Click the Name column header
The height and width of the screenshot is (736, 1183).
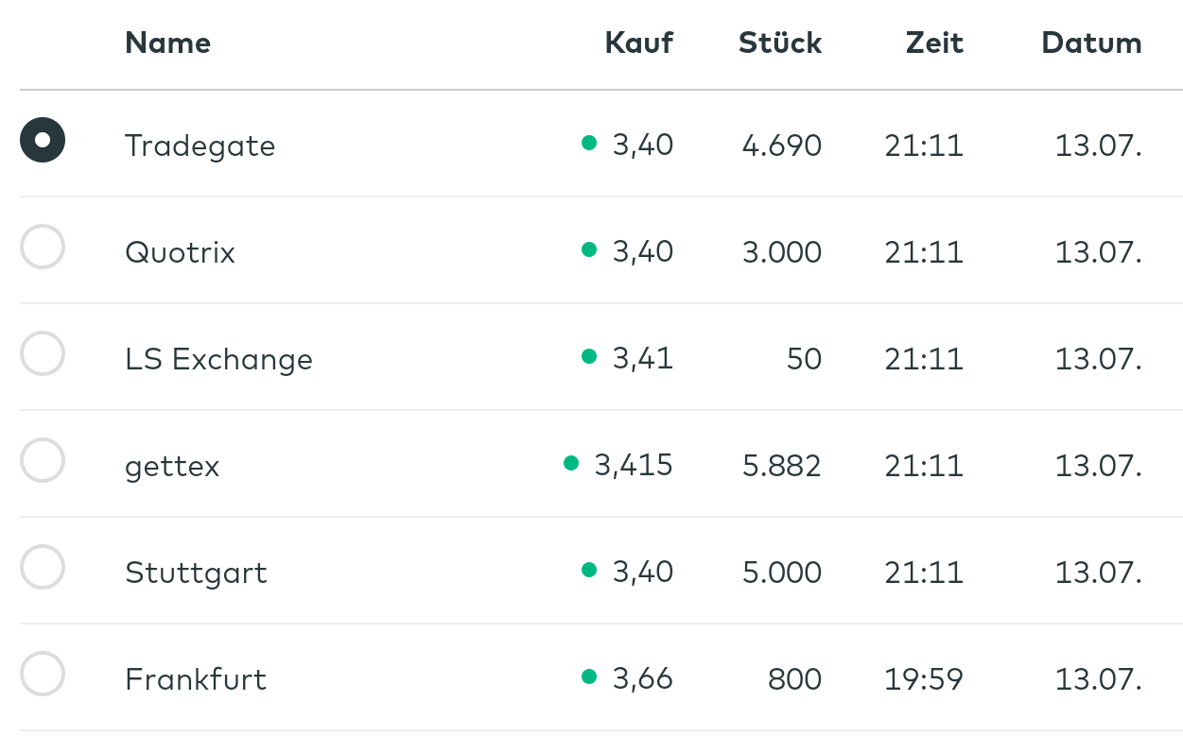[x=167, y=43]
